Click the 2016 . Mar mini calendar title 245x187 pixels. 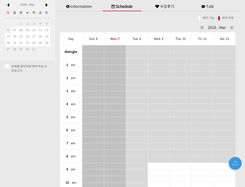[x=27, y=5]
